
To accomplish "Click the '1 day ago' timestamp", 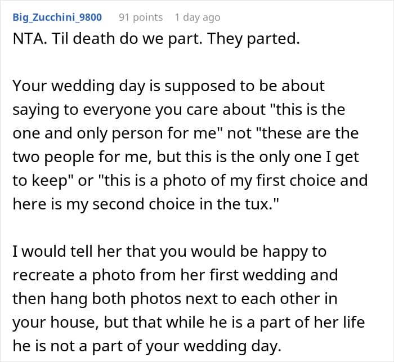I will [197, 17].
